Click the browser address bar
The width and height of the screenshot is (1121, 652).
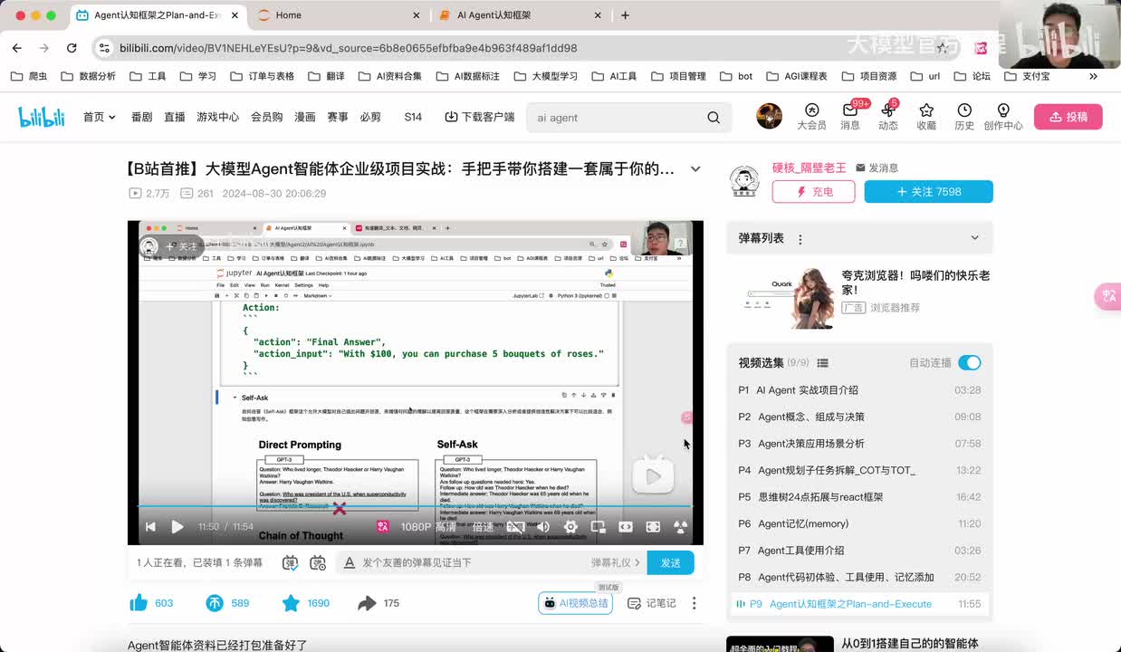[525, 48]
